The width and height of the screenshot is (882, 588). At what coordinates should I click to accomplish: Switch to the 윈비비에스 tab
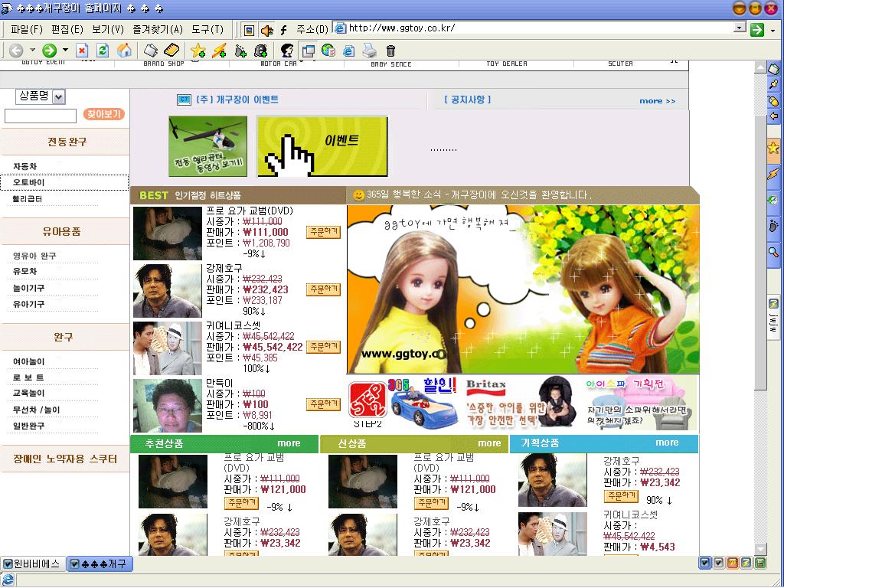33,563
